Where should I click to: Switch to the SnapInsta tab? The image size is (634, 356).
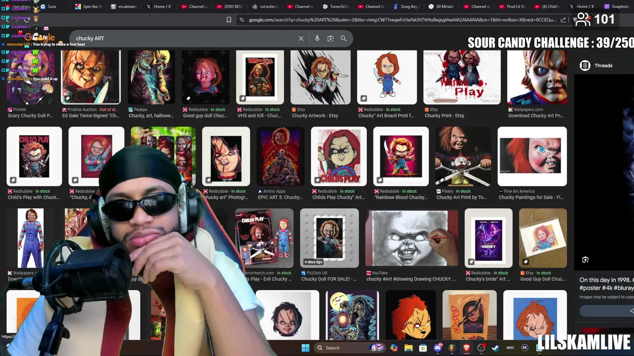click(617, 6)
